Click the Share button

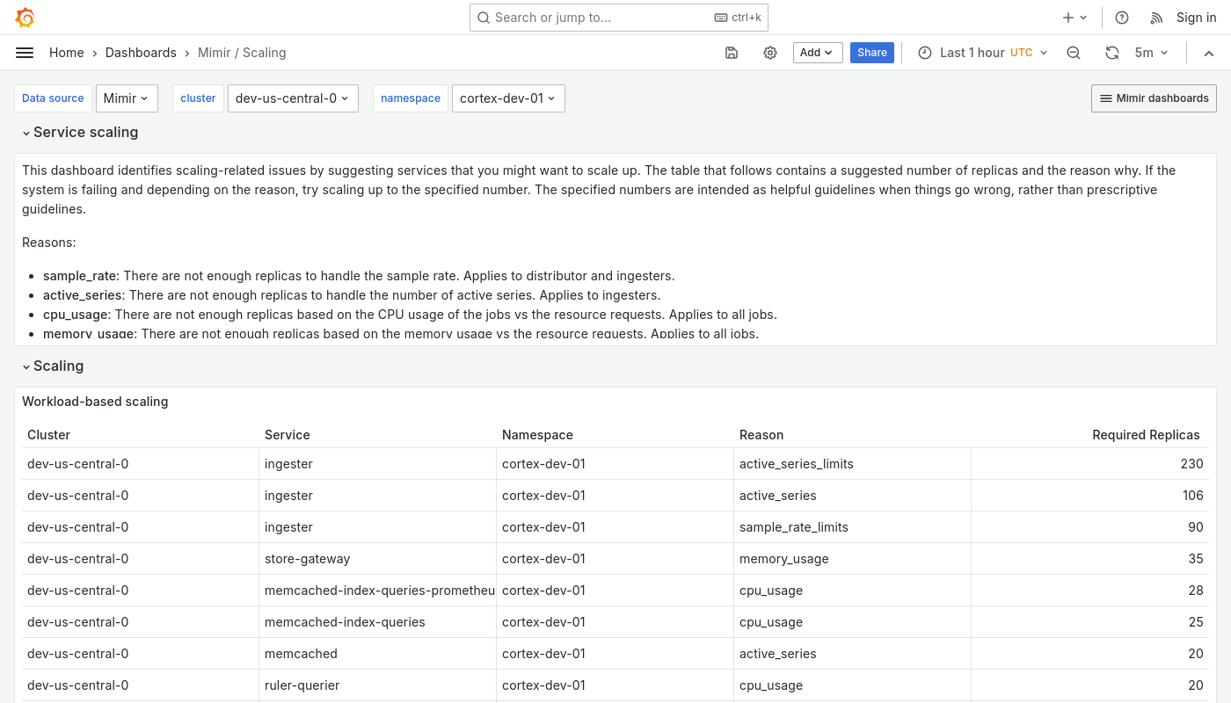tap(871, 53)
